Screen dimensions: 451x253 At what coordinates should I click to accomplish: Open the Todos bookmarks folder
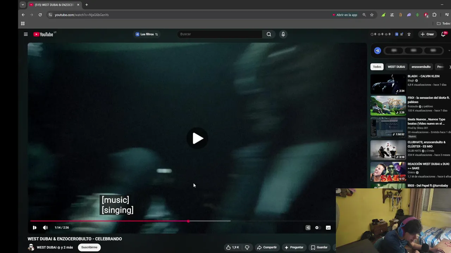tap(444, 24)
